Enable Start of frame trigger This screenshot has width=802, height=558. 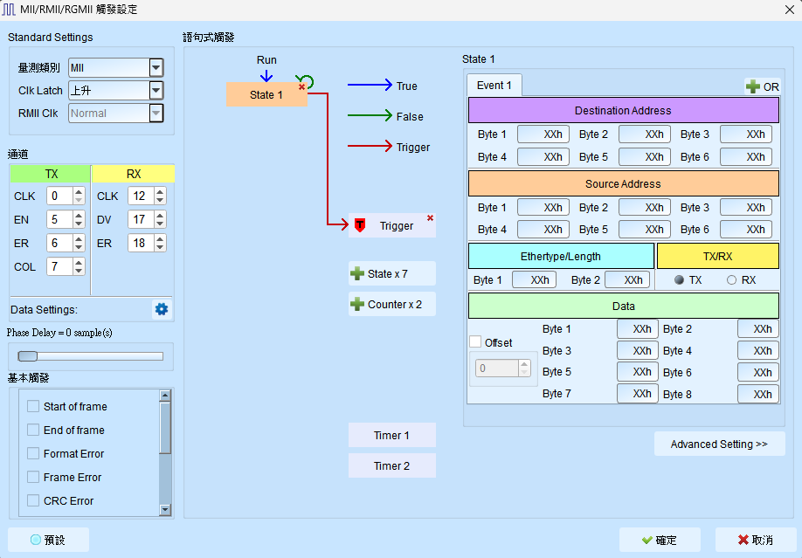tap(33, 406)
